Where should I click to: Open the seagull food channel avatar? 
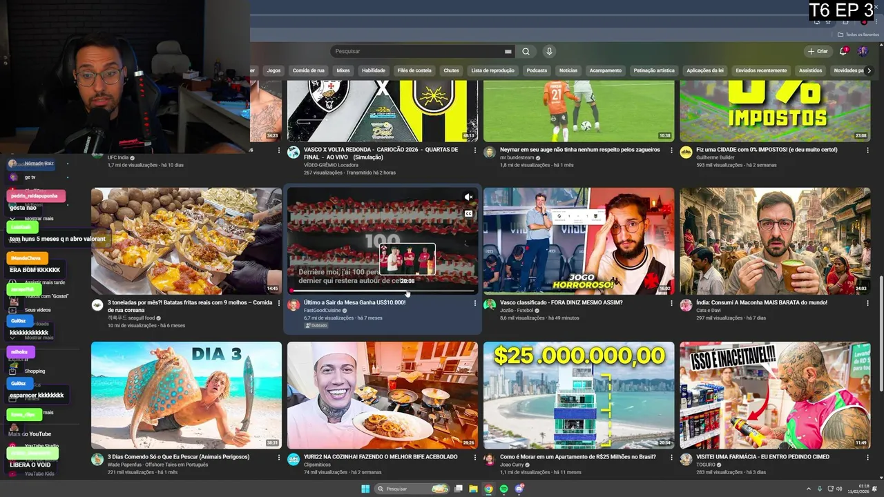pyautogui.click(x=97, y=304)
